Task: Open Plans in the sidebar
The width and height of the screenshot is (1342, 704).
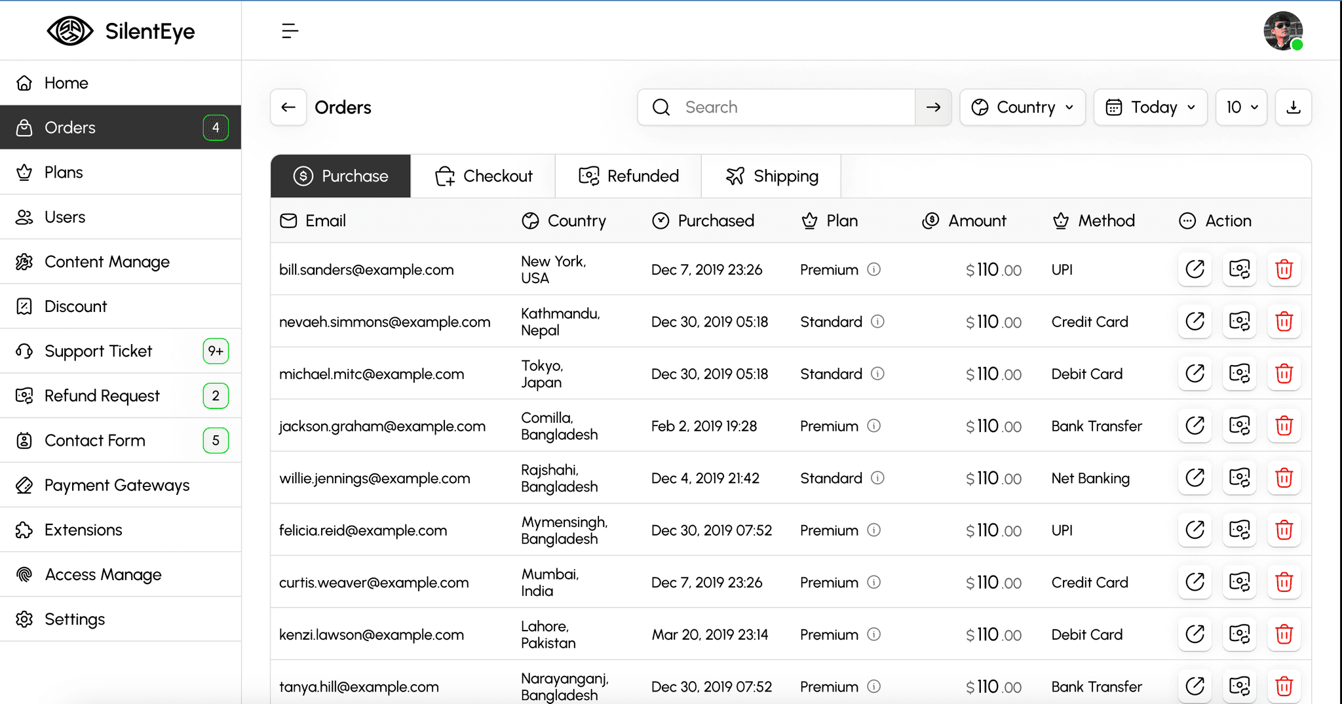Action: [121, 172]
